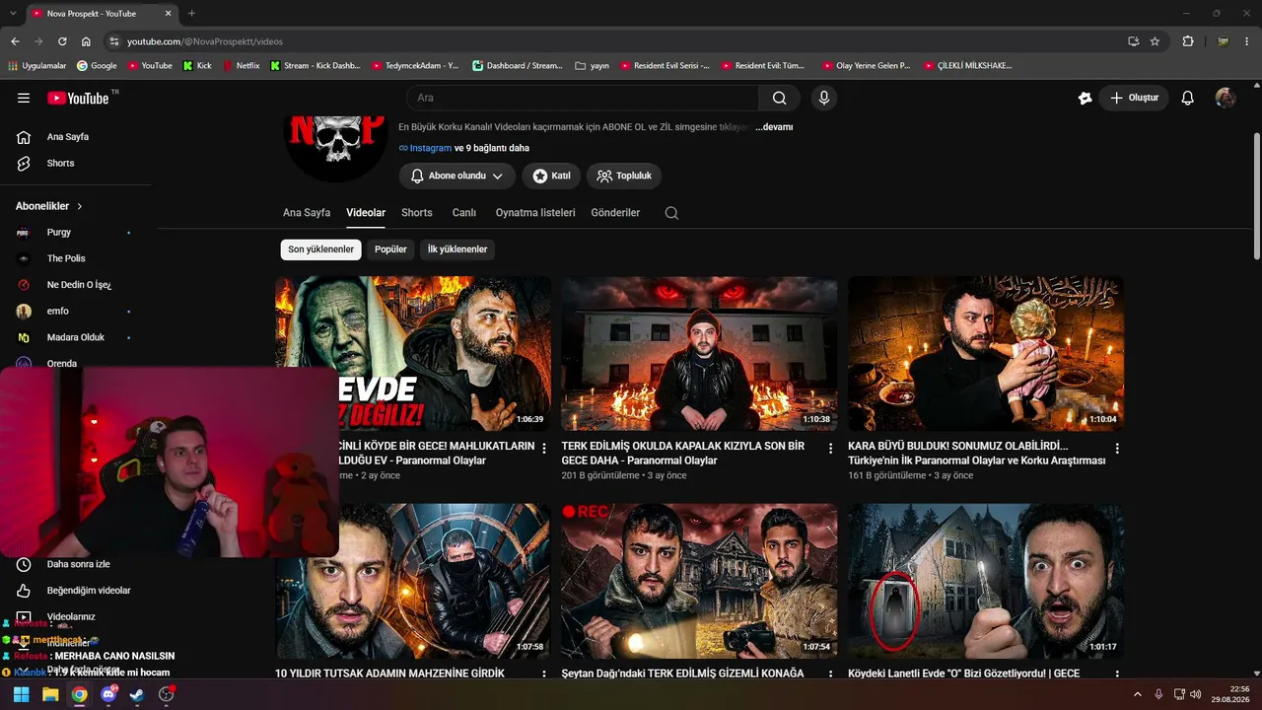This screenshot has height=710, width=1262.
Task: Select the İlk yüklenenler filter chip
Action: coord(457,249)
